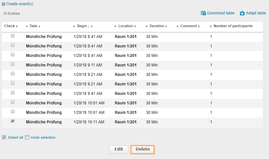Click the left double-arrow before Date header
Viewport: 269px width, 159px height.
click(27, 26)
